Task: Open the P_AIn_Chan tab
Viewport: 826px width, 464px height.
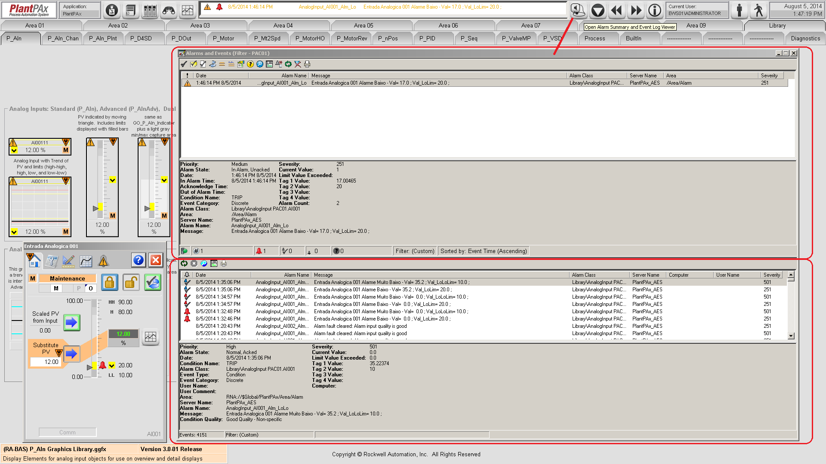Action: 63,38
